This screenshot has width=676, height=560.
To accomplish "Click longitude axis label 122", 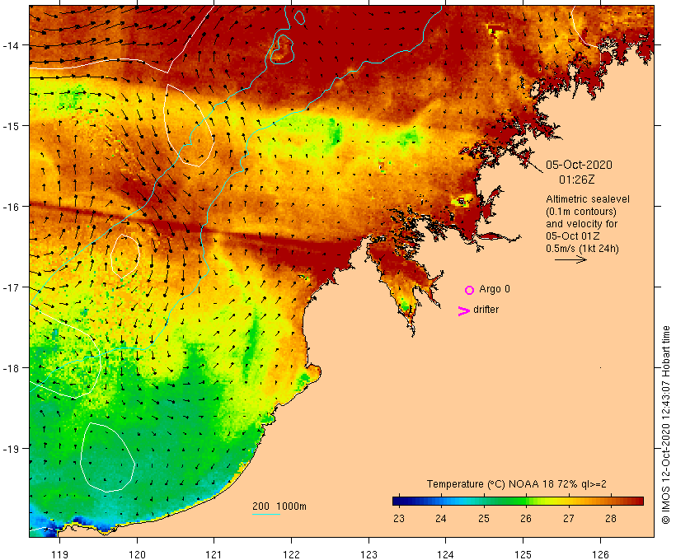I will (292, 554).
